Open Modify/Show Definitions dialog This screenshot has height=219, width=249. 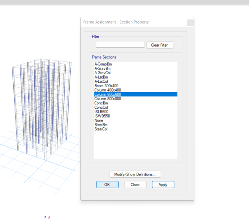pyautogui.click(x=135, y=174)
